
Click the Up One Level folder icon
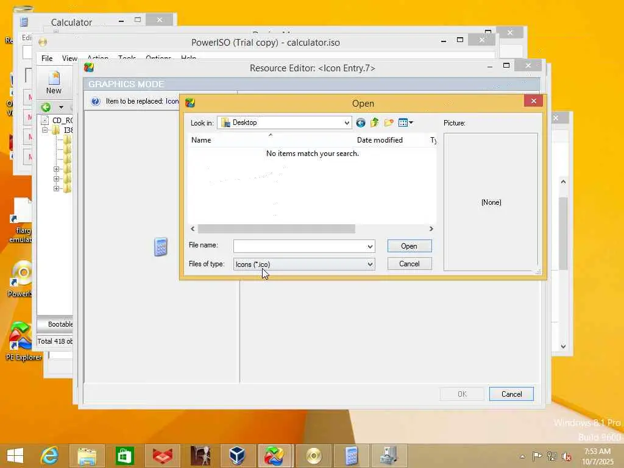375,122
